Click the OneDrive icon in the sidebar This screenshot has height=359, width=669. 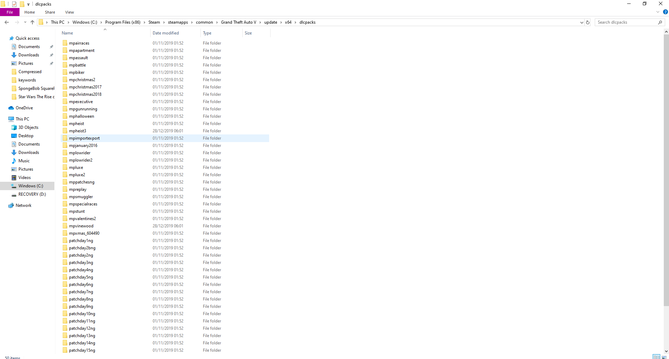(x=11, y=108)
